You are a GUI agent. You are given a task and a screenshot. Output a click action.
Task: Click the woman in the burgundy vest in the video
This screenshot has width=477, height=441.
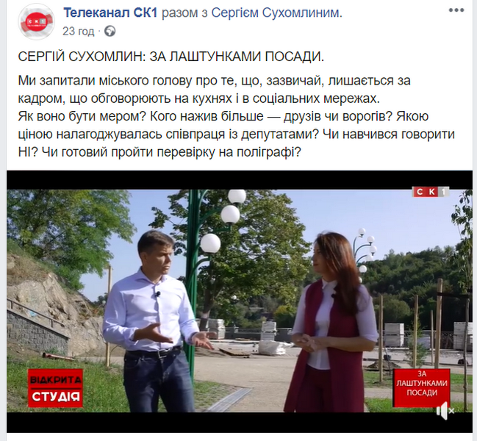pyautogui.click(x=331, y=322)
